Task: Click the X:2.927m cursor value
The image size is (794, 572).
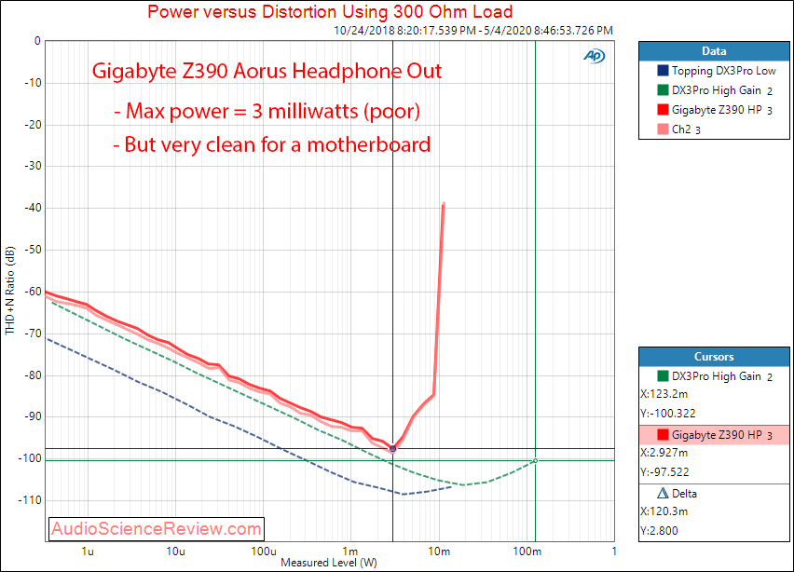Action: tap(664, 453)
